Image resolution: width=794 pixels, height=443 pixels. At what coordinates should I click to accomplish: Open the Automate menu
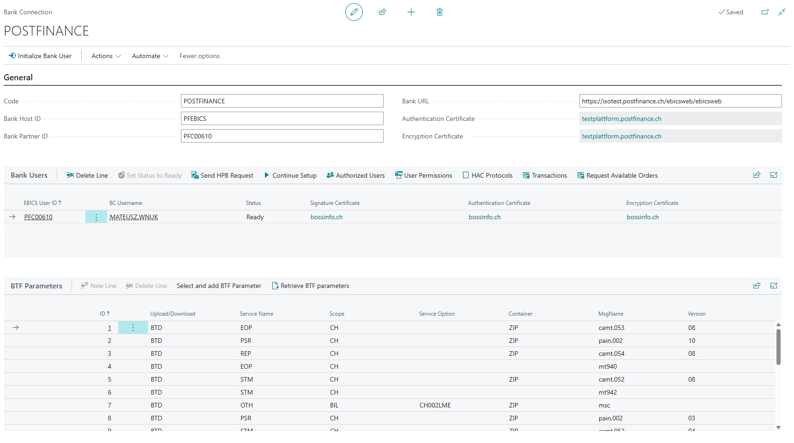pyautogui.click(x=150, y=56)
